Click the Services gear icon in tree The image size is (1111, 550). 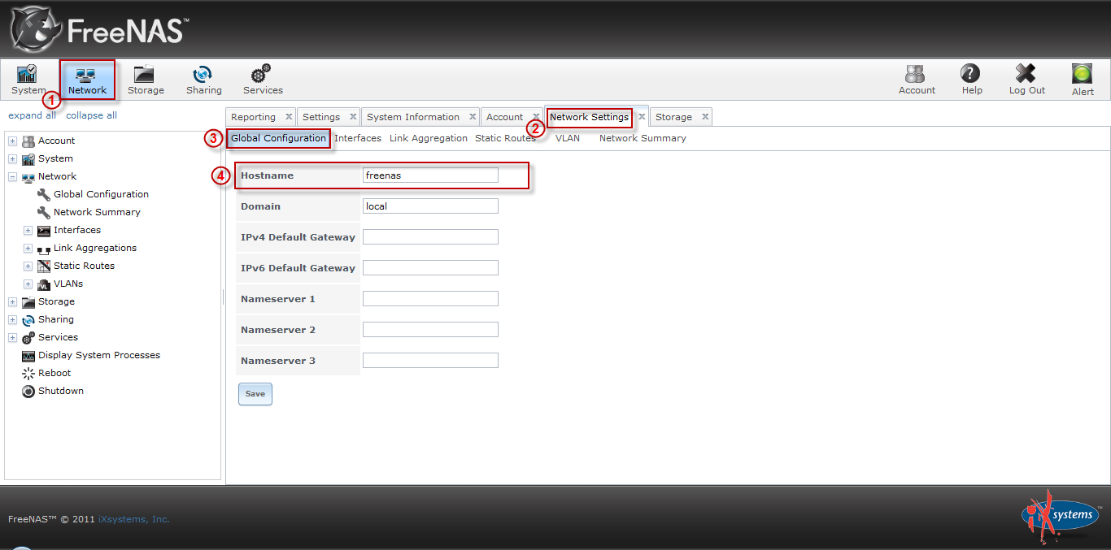click(28, 338)
